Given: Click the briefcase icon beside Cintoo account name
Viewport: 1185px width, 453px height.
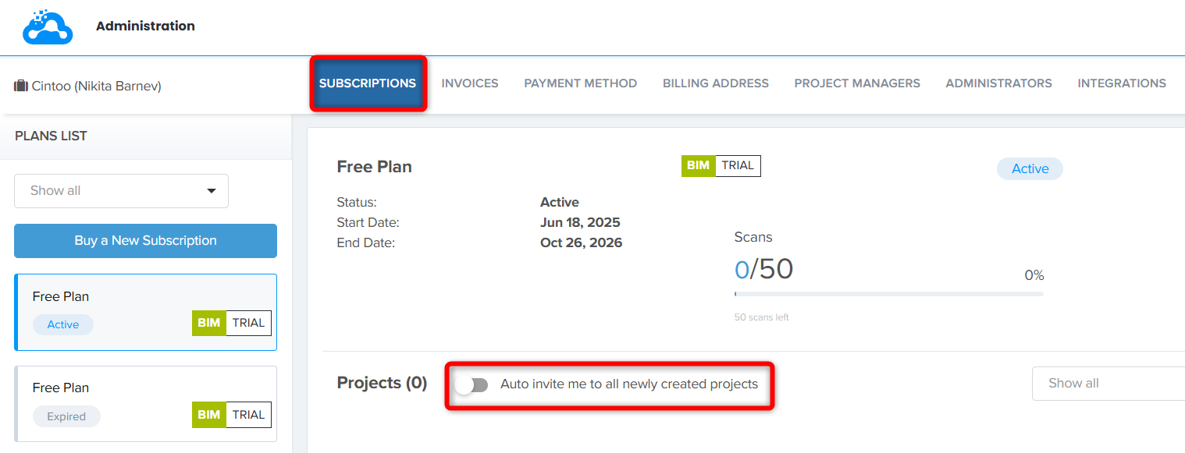Looking at the screenshot, I should (21, 86).
